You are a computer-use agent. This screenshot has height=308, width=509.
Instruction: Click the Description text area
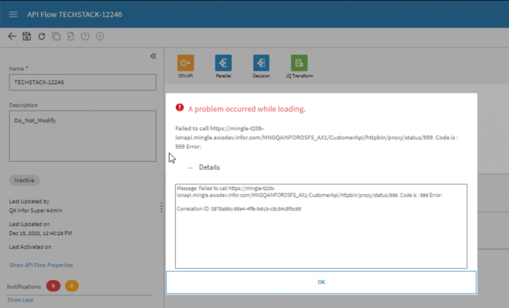(83, 135)
